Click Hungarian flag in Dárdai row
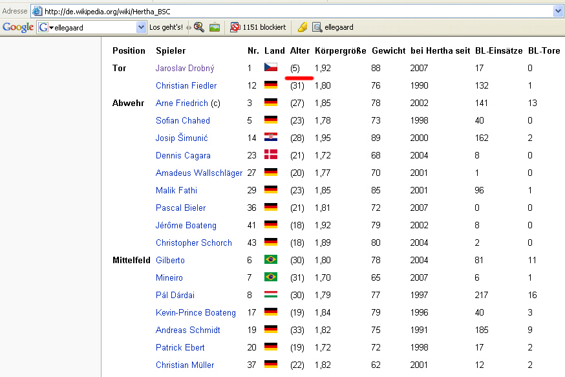The image size is (565, 377). tap(271, 294)
